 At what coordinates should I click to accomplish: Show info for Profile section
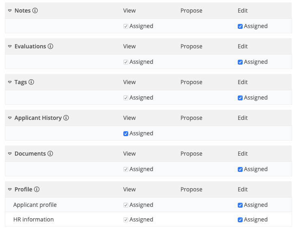tap(37, 189)
